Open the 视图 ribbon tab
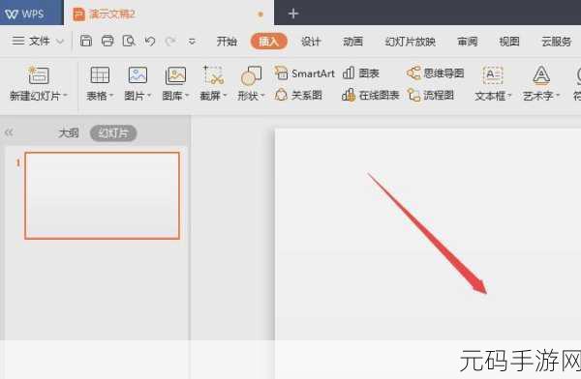 pyautogui.click(x=509, y=42)
